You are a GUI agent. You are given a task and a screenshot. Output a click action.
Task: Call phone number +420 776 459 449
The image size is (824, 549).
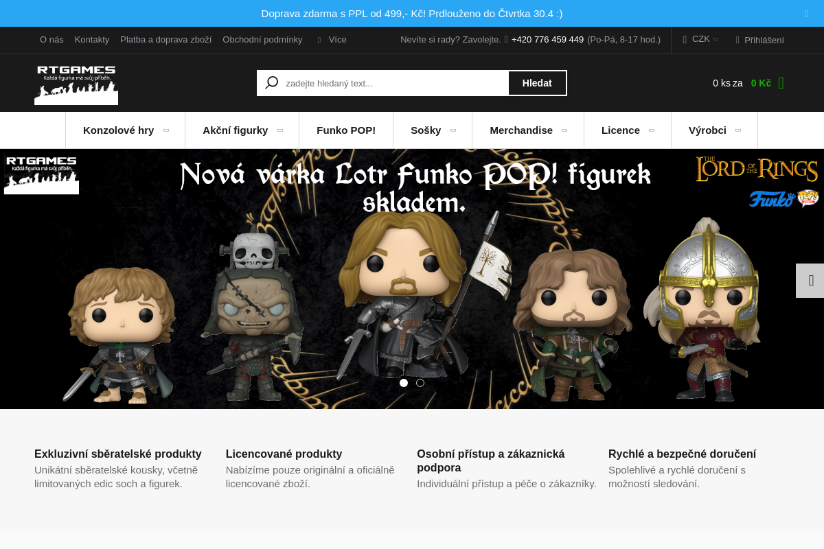547,40
